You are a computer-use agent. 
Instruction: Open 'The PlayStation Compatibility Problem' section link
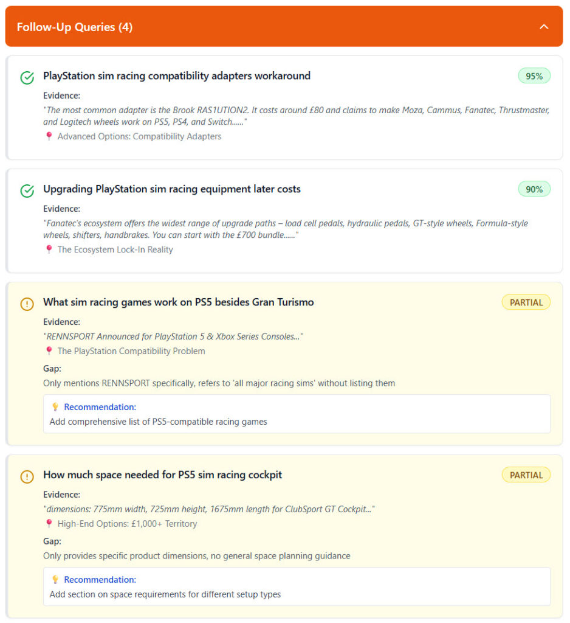click(x=131, y=351)
